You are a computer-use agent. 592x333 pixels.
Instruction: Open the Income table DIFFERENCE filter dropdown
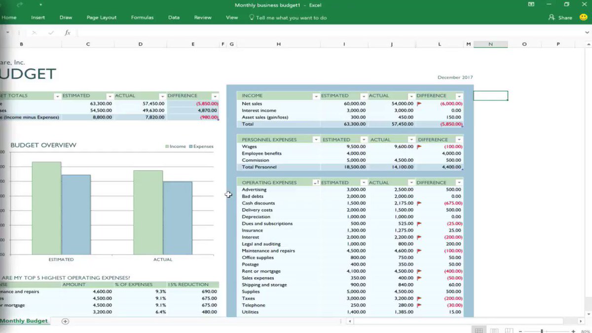click(x=459, y=96)
